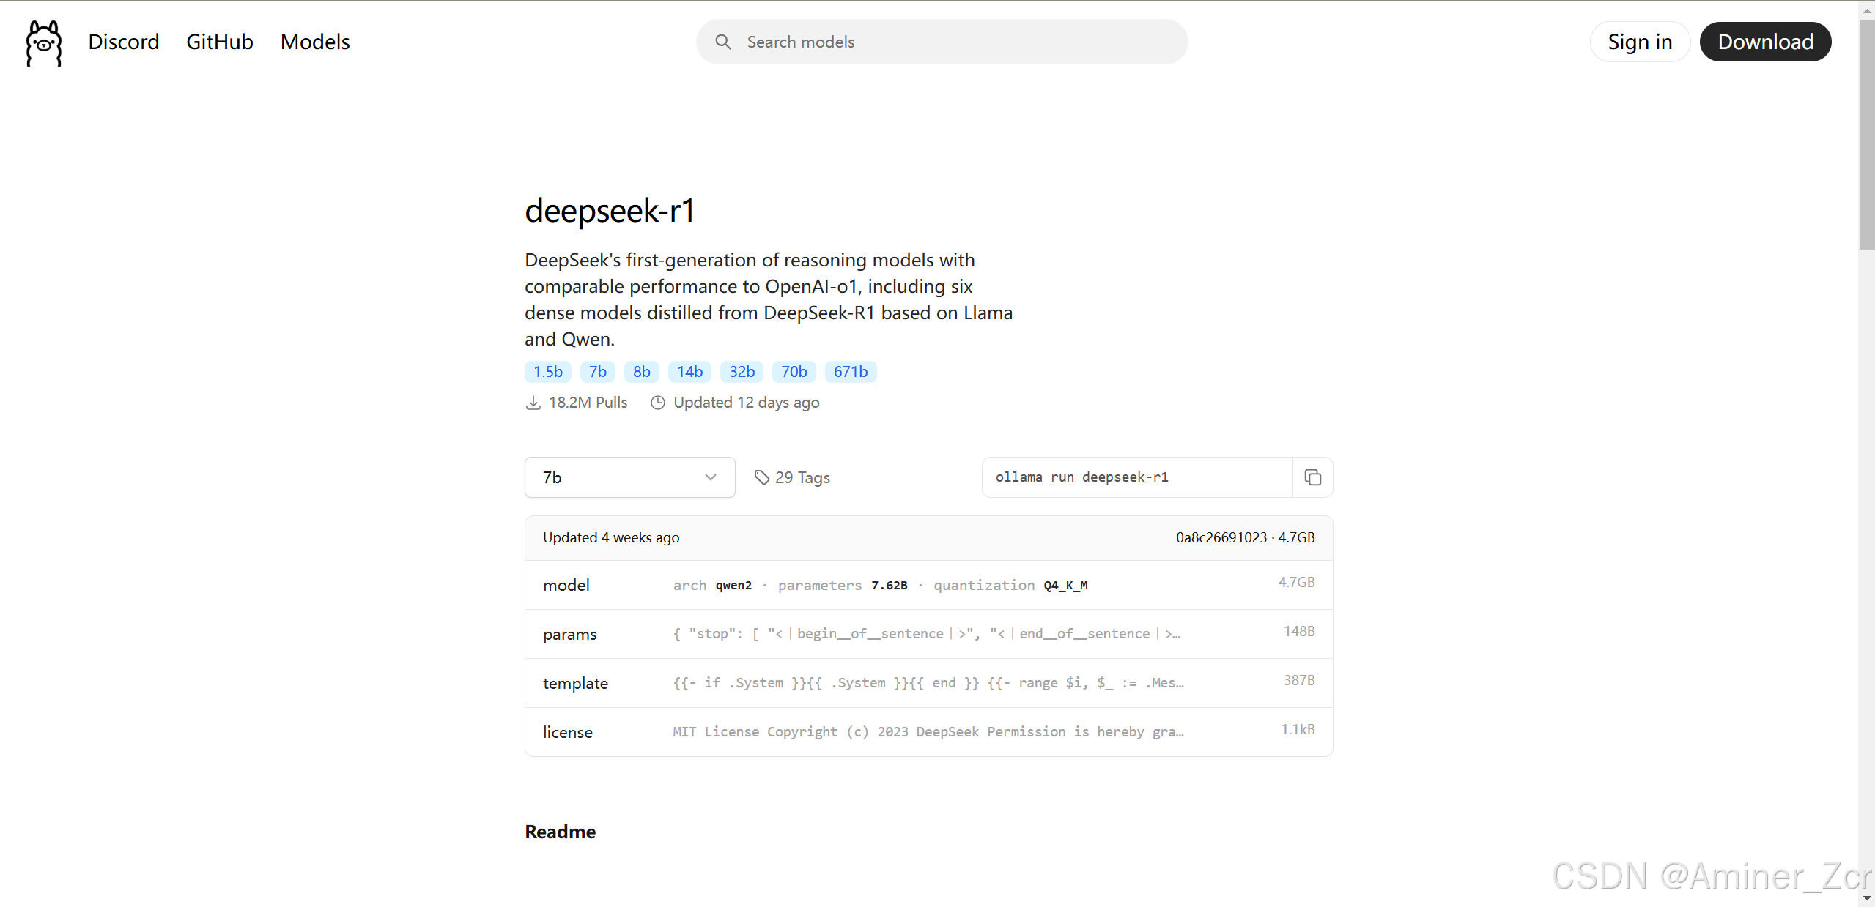1875x907 pixels.
Task: Select the 671b size tag
Action: pos(850,372)
